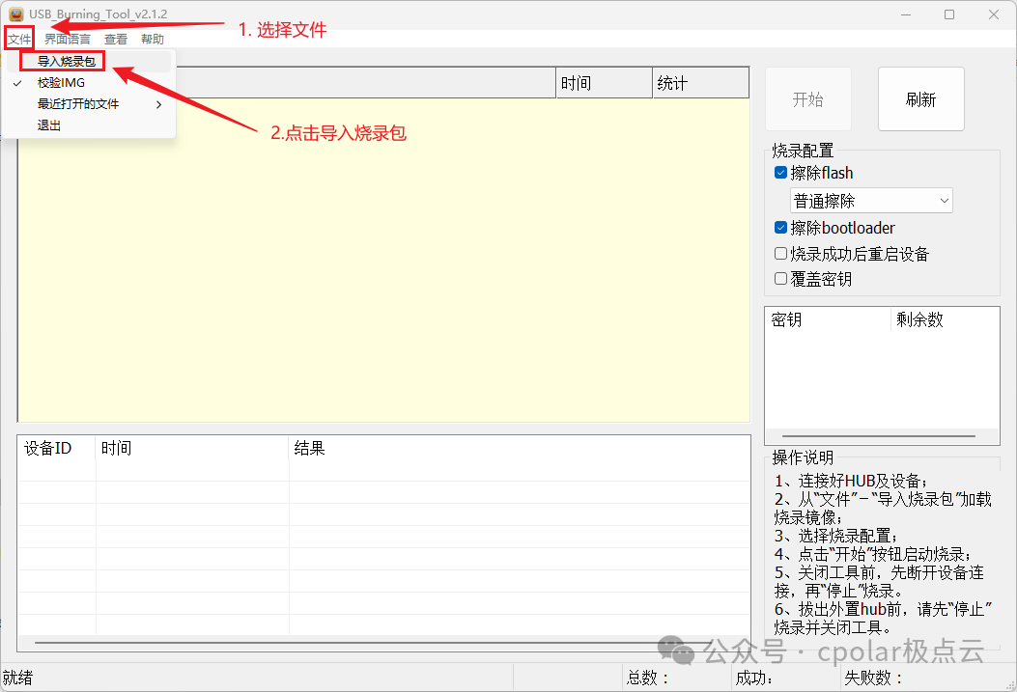Click the 成功 status bar field
This screenshot has width=1017, height=692.
coord(785,678)
